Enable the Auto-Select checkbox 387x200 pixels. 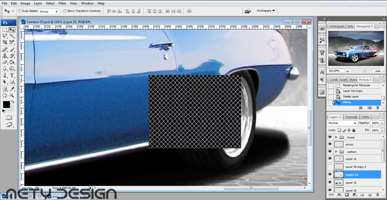20,11
